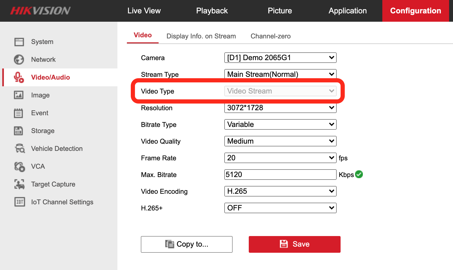The width and height of the screenshot is (453, 270).
Task: Change the Video Encoding H.265 dropdown
Action: [280, 191]
